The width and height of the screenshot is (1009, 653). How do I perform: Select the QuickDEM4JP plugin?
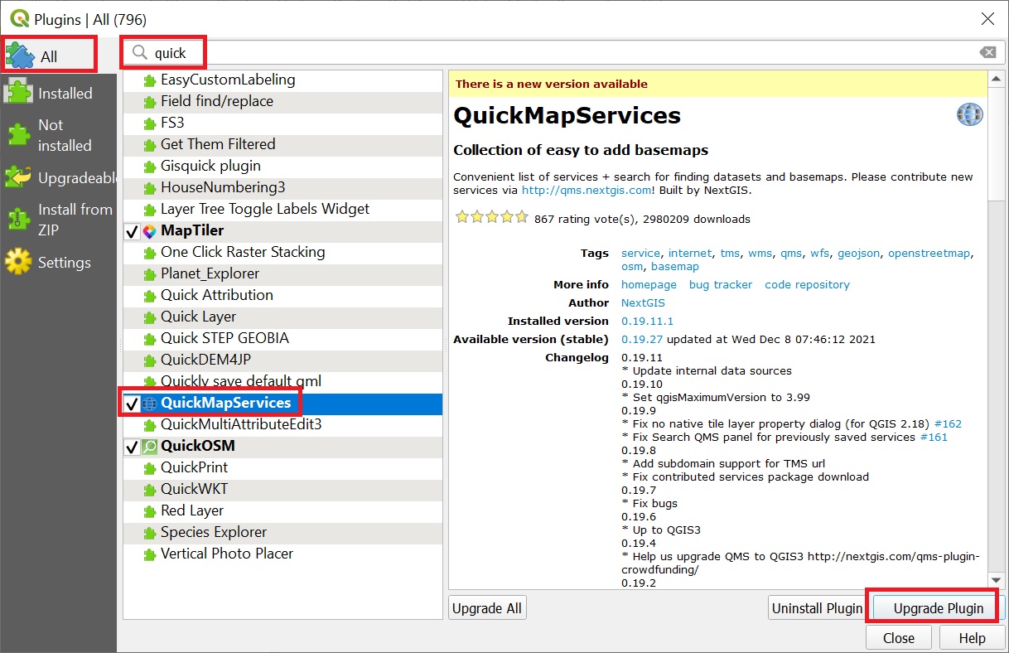point(282,360)
